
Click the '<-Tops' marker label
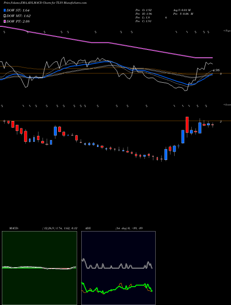pos(227,31)
